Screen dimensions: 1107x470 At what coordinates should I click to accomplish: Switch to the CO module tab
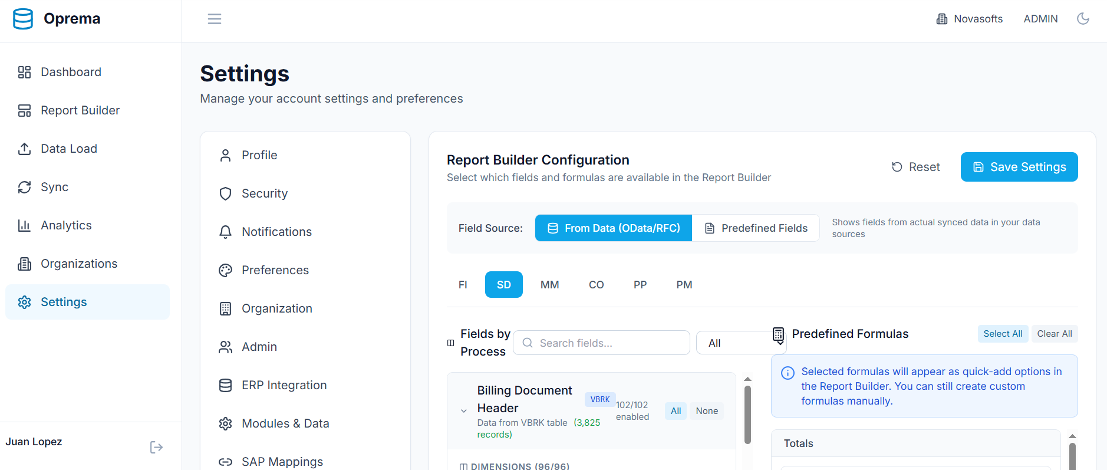(597, 285)
